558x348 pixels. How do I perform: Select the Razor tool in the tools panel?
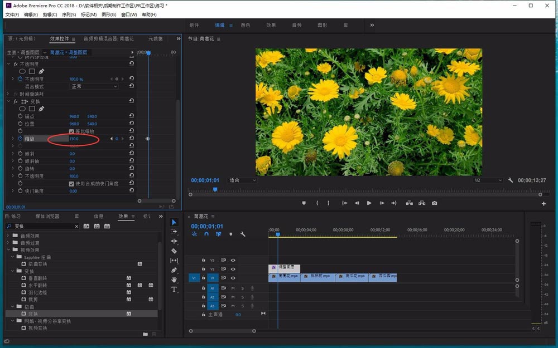[x=174, y=251]
